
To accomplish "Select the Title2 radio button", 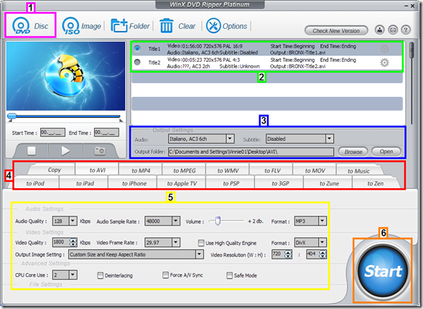I will pyautogui.click(x=137, y=63).
